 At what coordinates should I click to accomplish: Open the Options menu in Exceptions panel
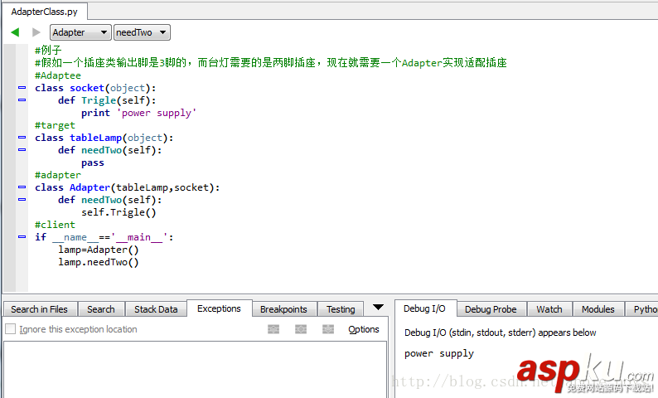364,329
